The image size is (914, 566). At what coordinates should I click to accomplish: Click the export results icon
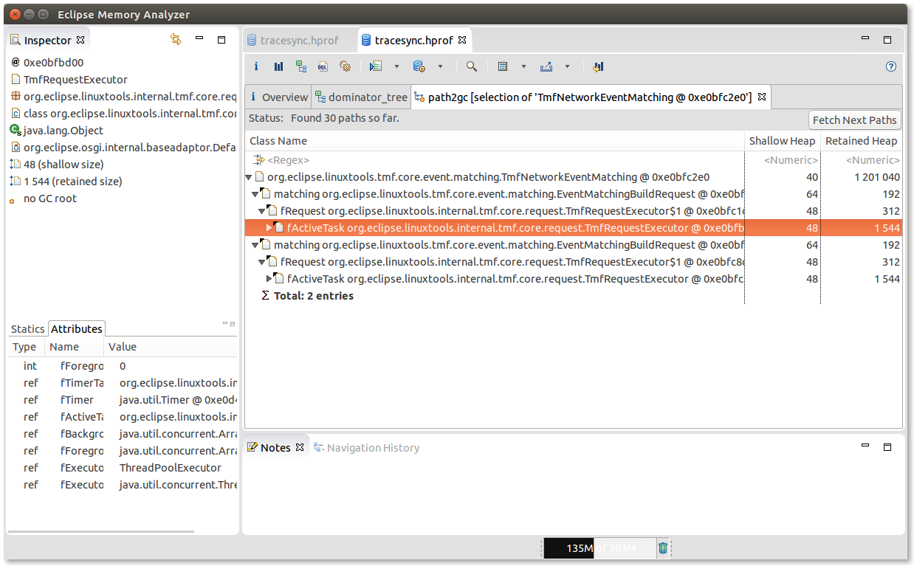pos(546,66)
